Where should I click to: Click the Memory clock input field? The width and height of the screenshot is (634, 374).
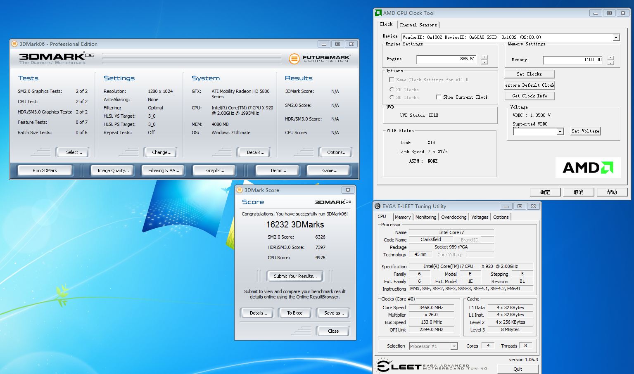click(573, 60)
